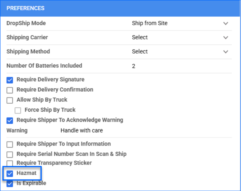Screen dimensions: 241x191
Task: Tick Require Transparency Sticker checkbox
Action: click(10, 163)
